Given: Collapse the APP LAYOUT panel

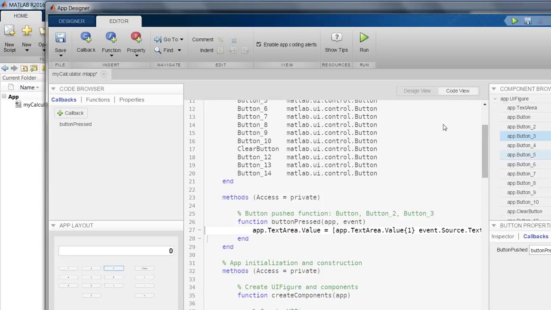Looking at the screenshot, I should pyautogui.click(x=53, y=226).
